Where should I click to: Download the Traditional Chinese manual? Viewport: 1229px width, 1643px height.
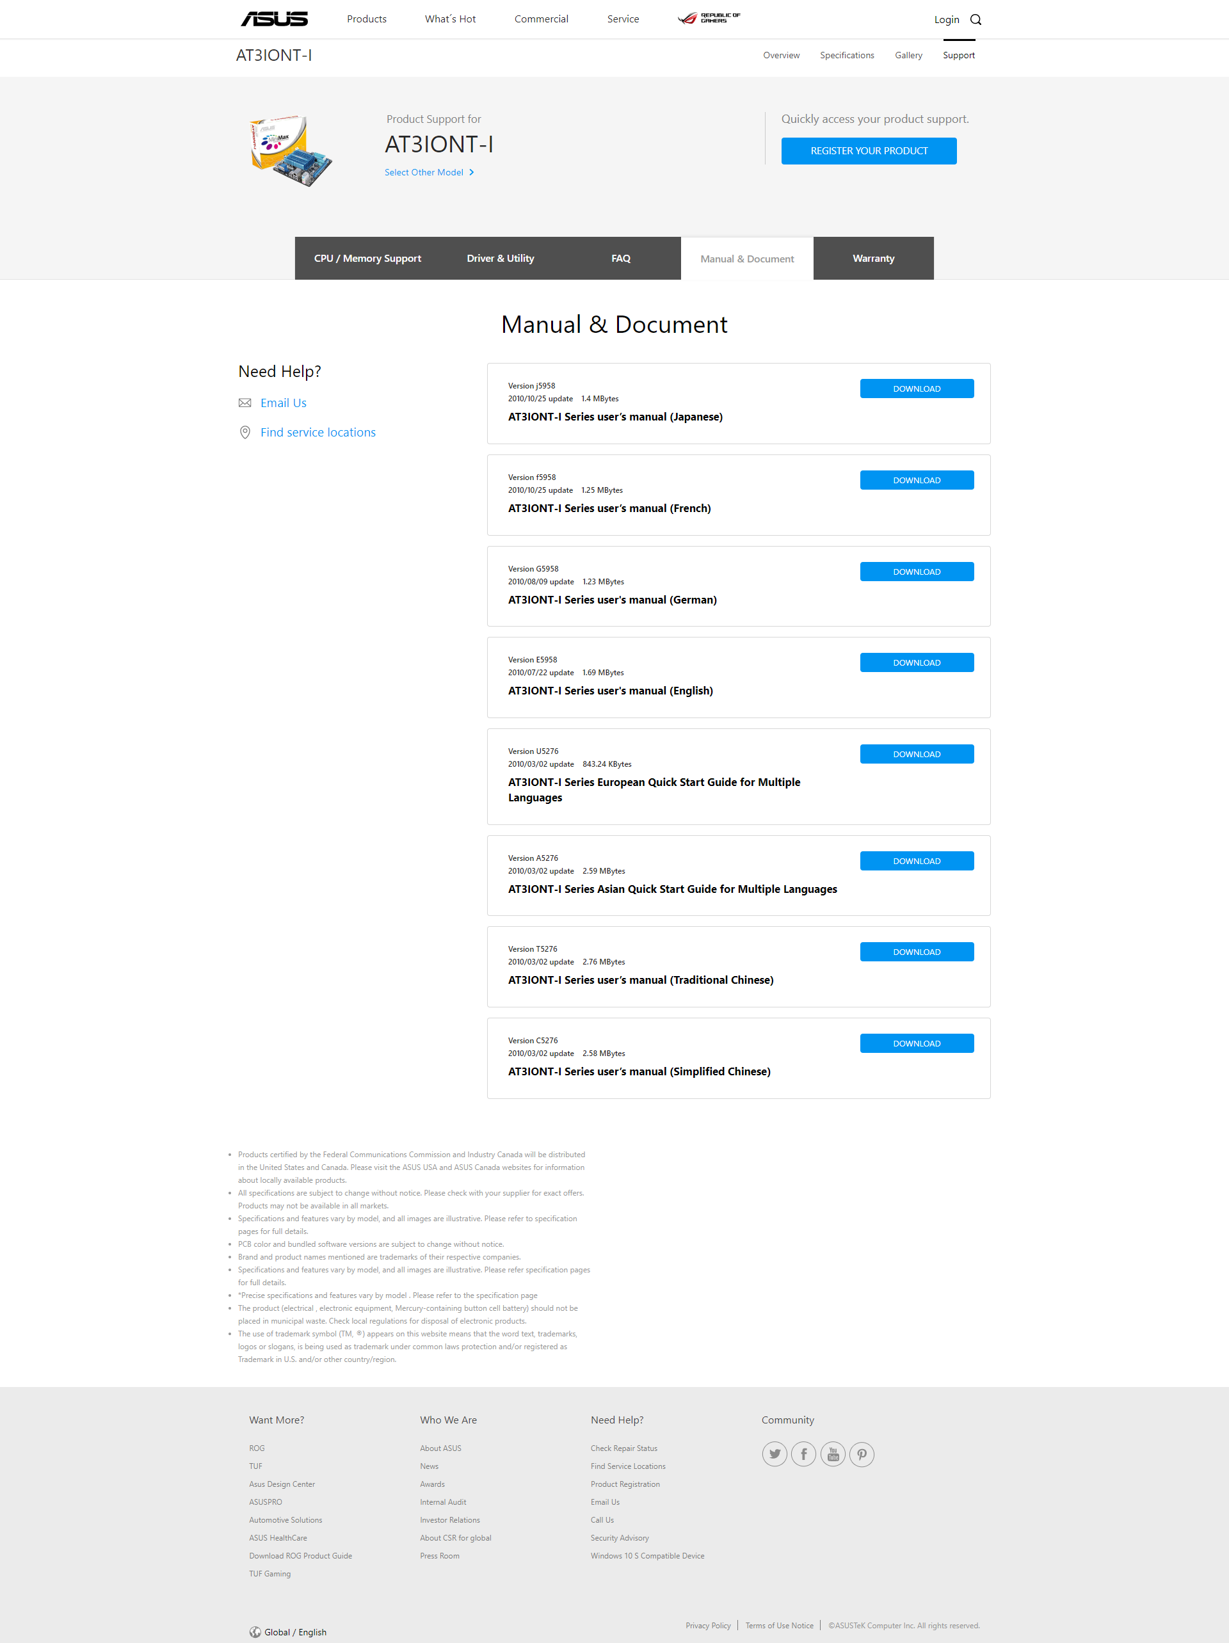pyautogui.click(x=916, y=952)
